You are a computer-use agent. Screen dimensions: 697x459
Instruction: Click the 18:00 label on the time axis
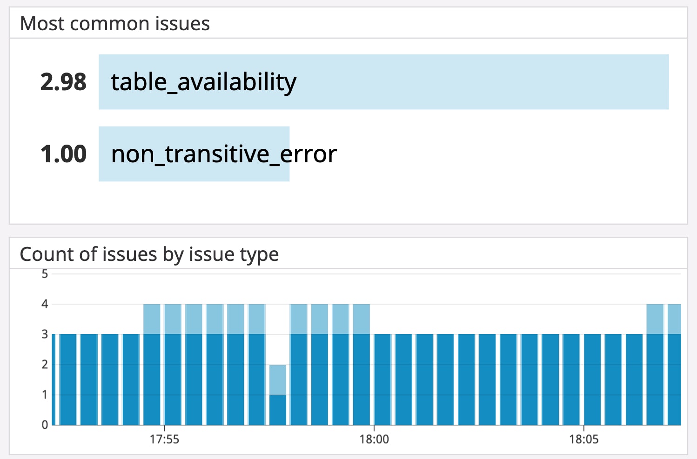pyautogui.click(x=374, y=439)
